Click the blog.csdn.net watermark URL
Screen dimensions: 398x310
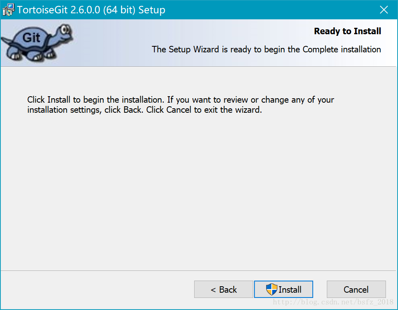pos(333,302)
